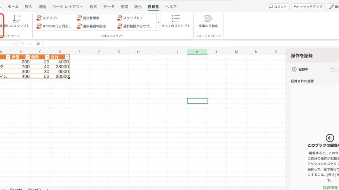339x190 pixels.
Task: Open the 詳細情報 link
Action: pyautogui.click(x=330, y=188)
